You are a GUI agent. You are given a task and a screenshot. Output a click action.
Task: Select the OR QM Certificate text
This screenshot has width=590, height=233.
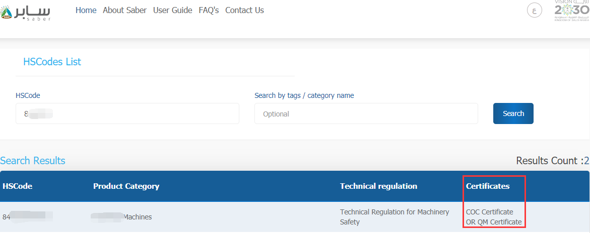[494, 222]
